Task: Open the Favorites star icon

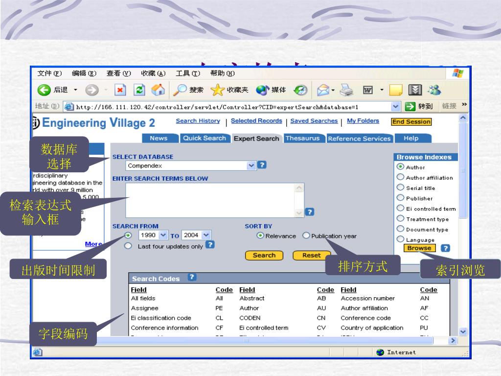Action: 217,90
